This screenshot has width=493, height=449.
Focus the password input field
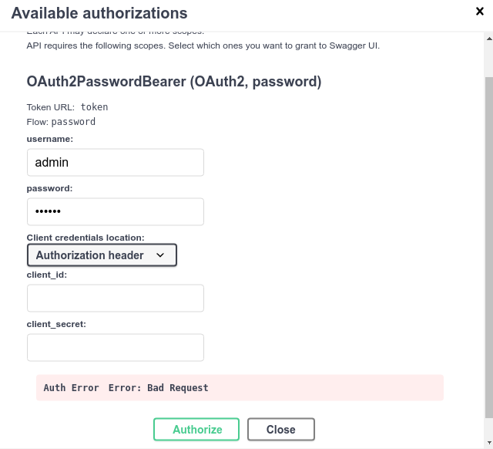click(116, 211)
